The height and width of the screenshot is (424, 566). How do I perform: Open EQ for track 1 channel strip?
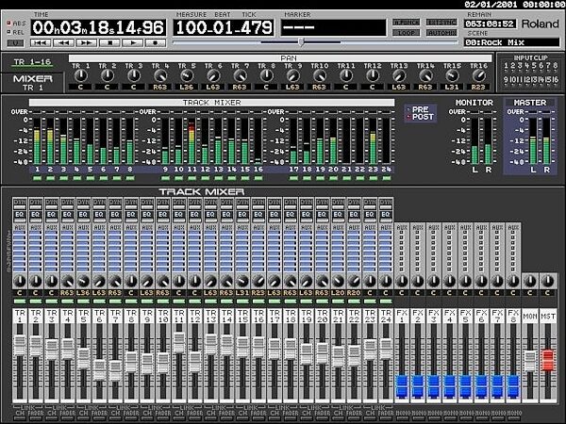coord(20,215)
